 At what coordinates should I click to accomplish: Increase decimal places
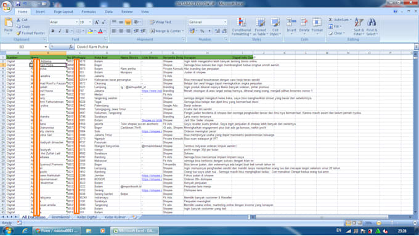click(x=218, y=31)
